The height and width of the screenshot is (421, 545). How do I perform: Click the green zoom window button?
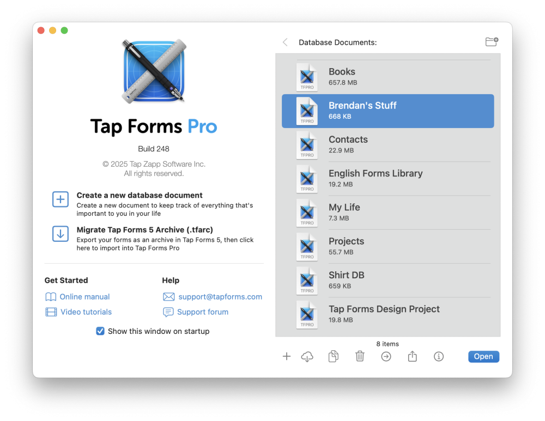pyautogui.click(x=64, y=30)
